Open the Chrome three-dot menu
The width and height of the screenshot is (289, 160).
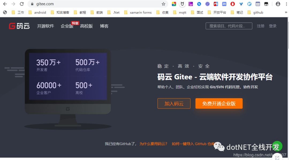click(x=286, y=4)
